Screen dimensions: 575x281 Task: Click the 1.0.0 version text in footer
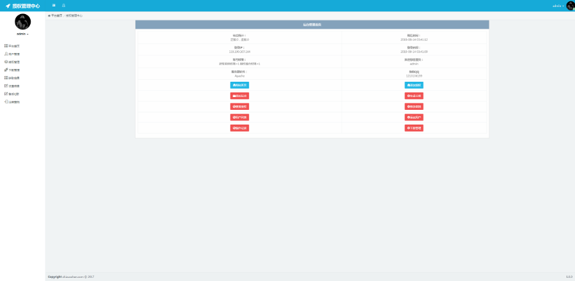(x=569, y=277)
